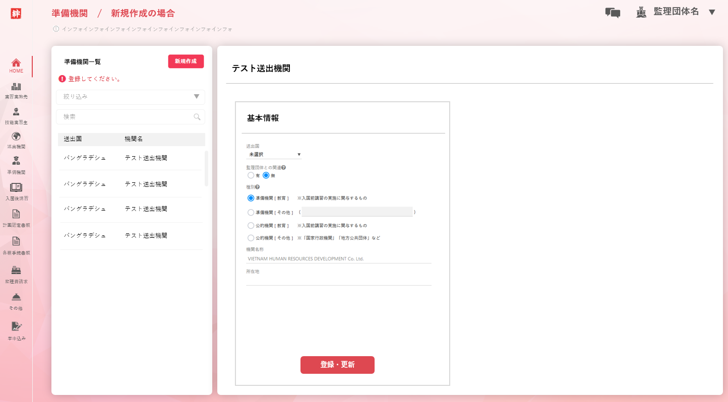Click the 所在地 input field
This screenshot has height=402, width=728.
338,280
